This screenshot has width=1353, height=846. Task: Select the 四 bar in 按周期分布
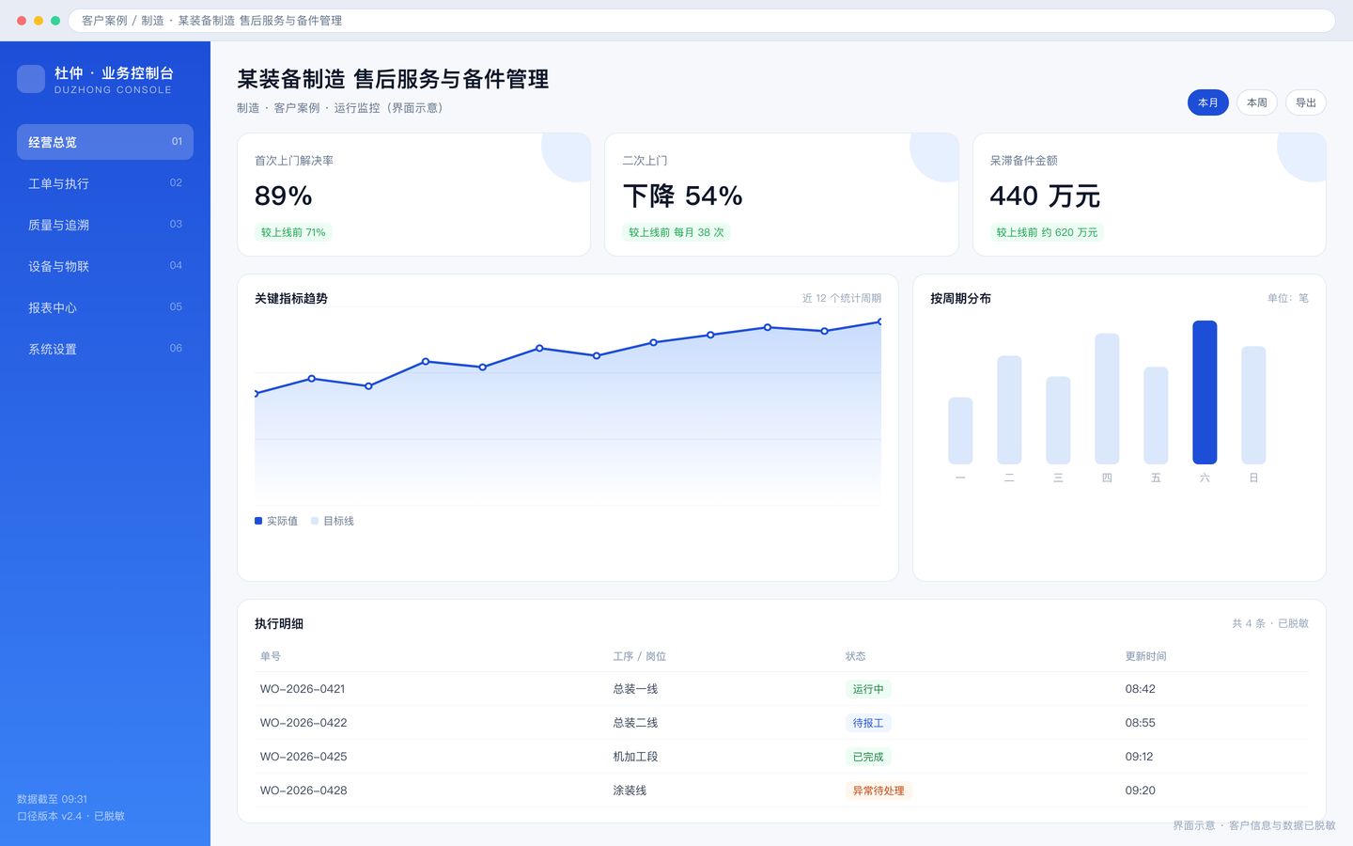1107,399
